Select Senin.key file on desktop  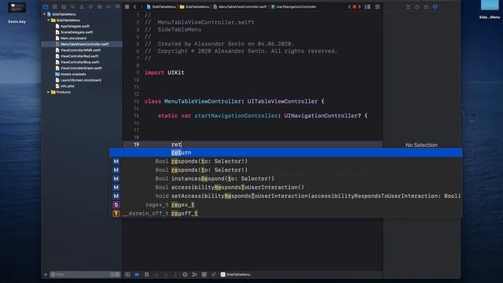pos(17,13)
